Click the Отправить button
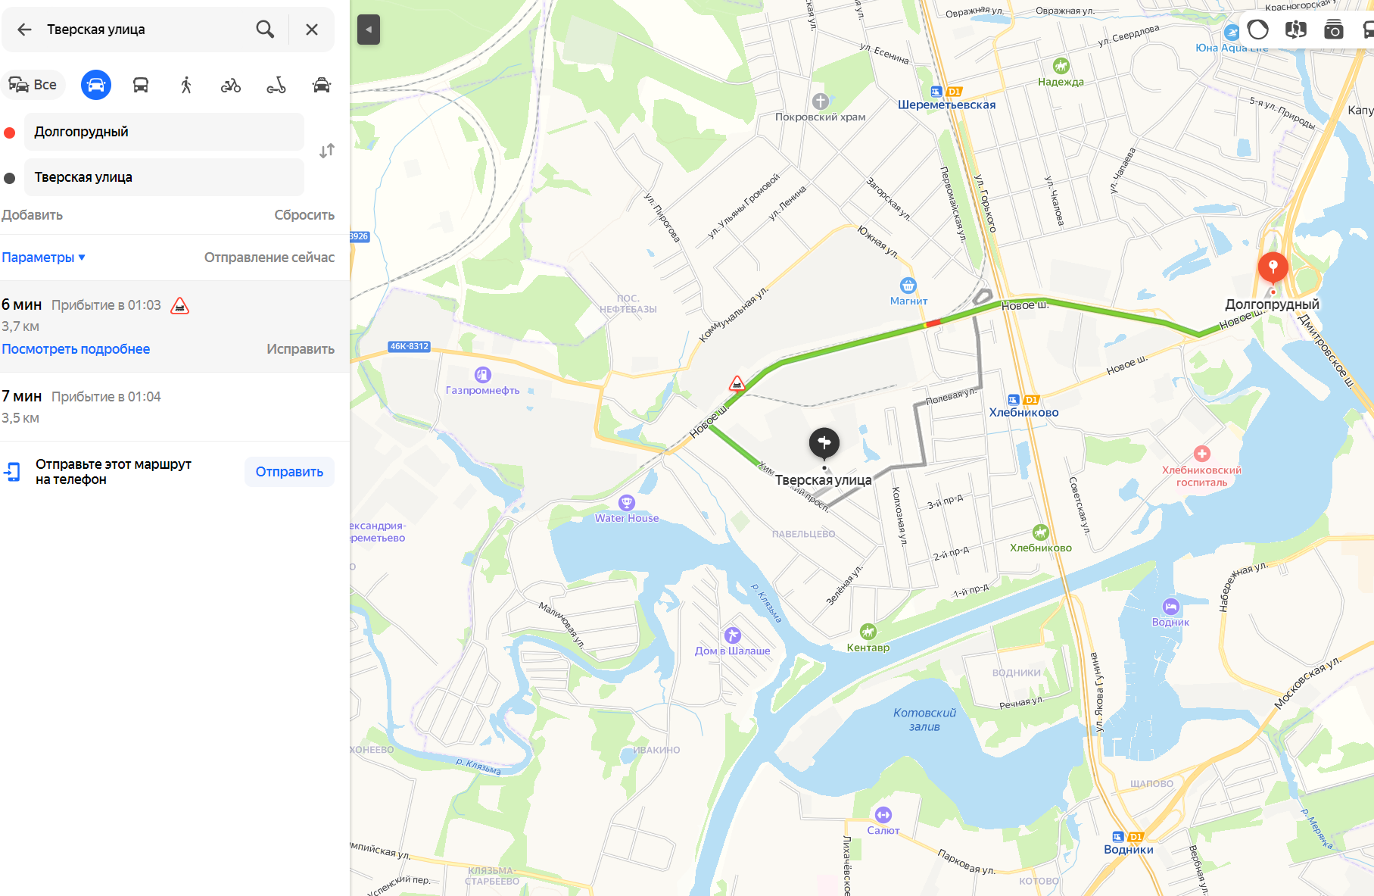 pyautogui.click(x=289, y=472)
